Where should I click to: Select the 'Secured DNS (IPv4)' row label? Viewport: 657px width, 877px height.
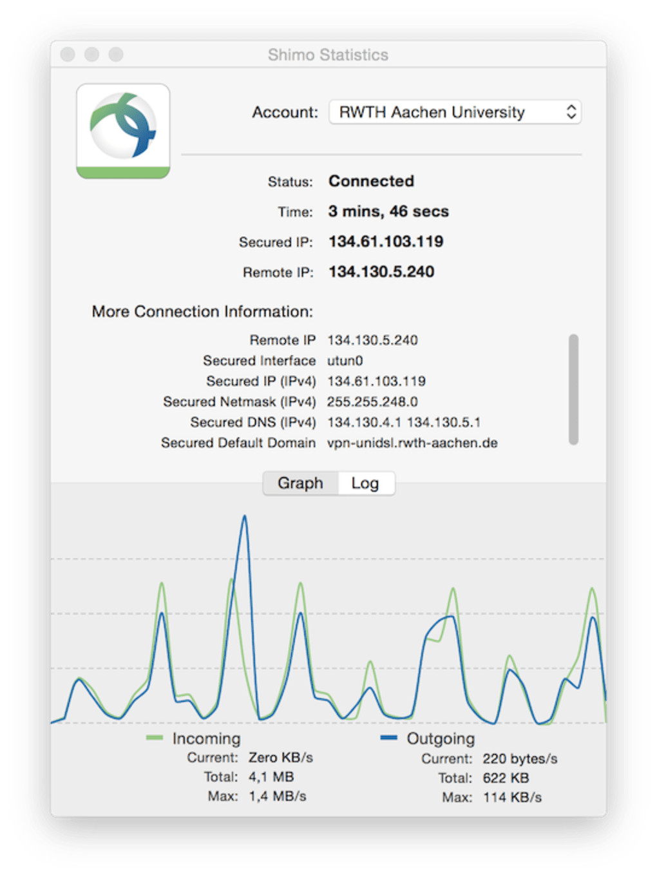pos(253,423)
